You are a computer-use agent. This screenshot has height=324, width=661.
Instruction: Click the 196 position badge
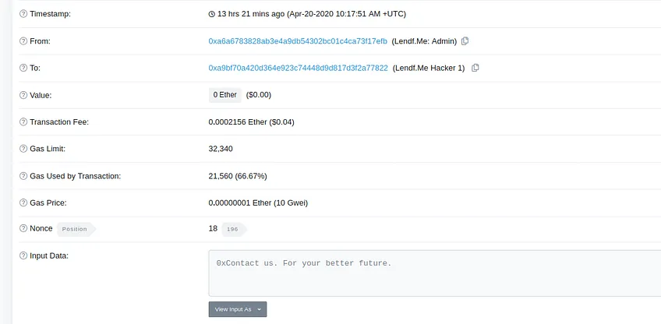234,229
